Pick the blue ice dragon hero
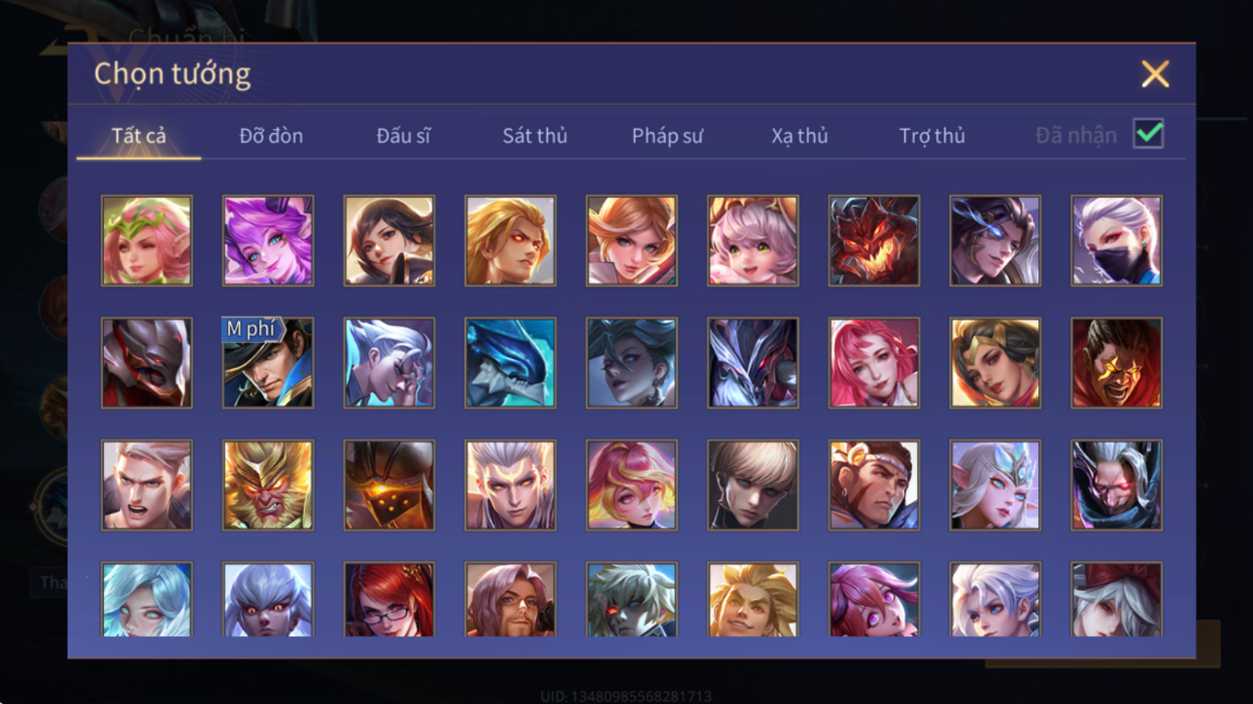1253x704 pixels. click(510, 363)
